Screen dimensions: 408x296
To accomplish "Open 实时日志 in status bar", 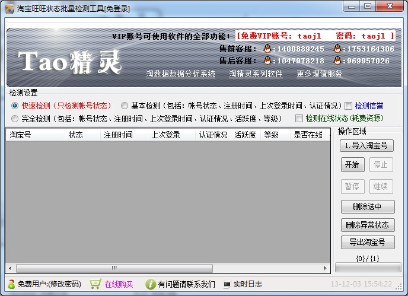I will click(x=248, y=284).
